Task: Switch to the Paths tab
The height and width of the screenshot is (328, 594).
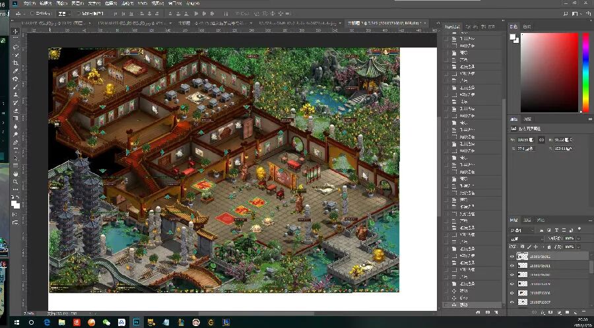Action: (541, 220)
